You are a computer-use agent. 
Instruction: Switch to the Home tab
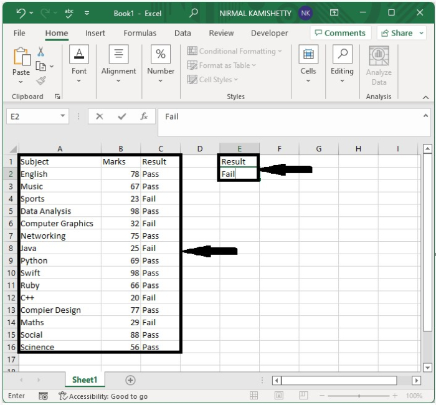(x=57, y=33)
